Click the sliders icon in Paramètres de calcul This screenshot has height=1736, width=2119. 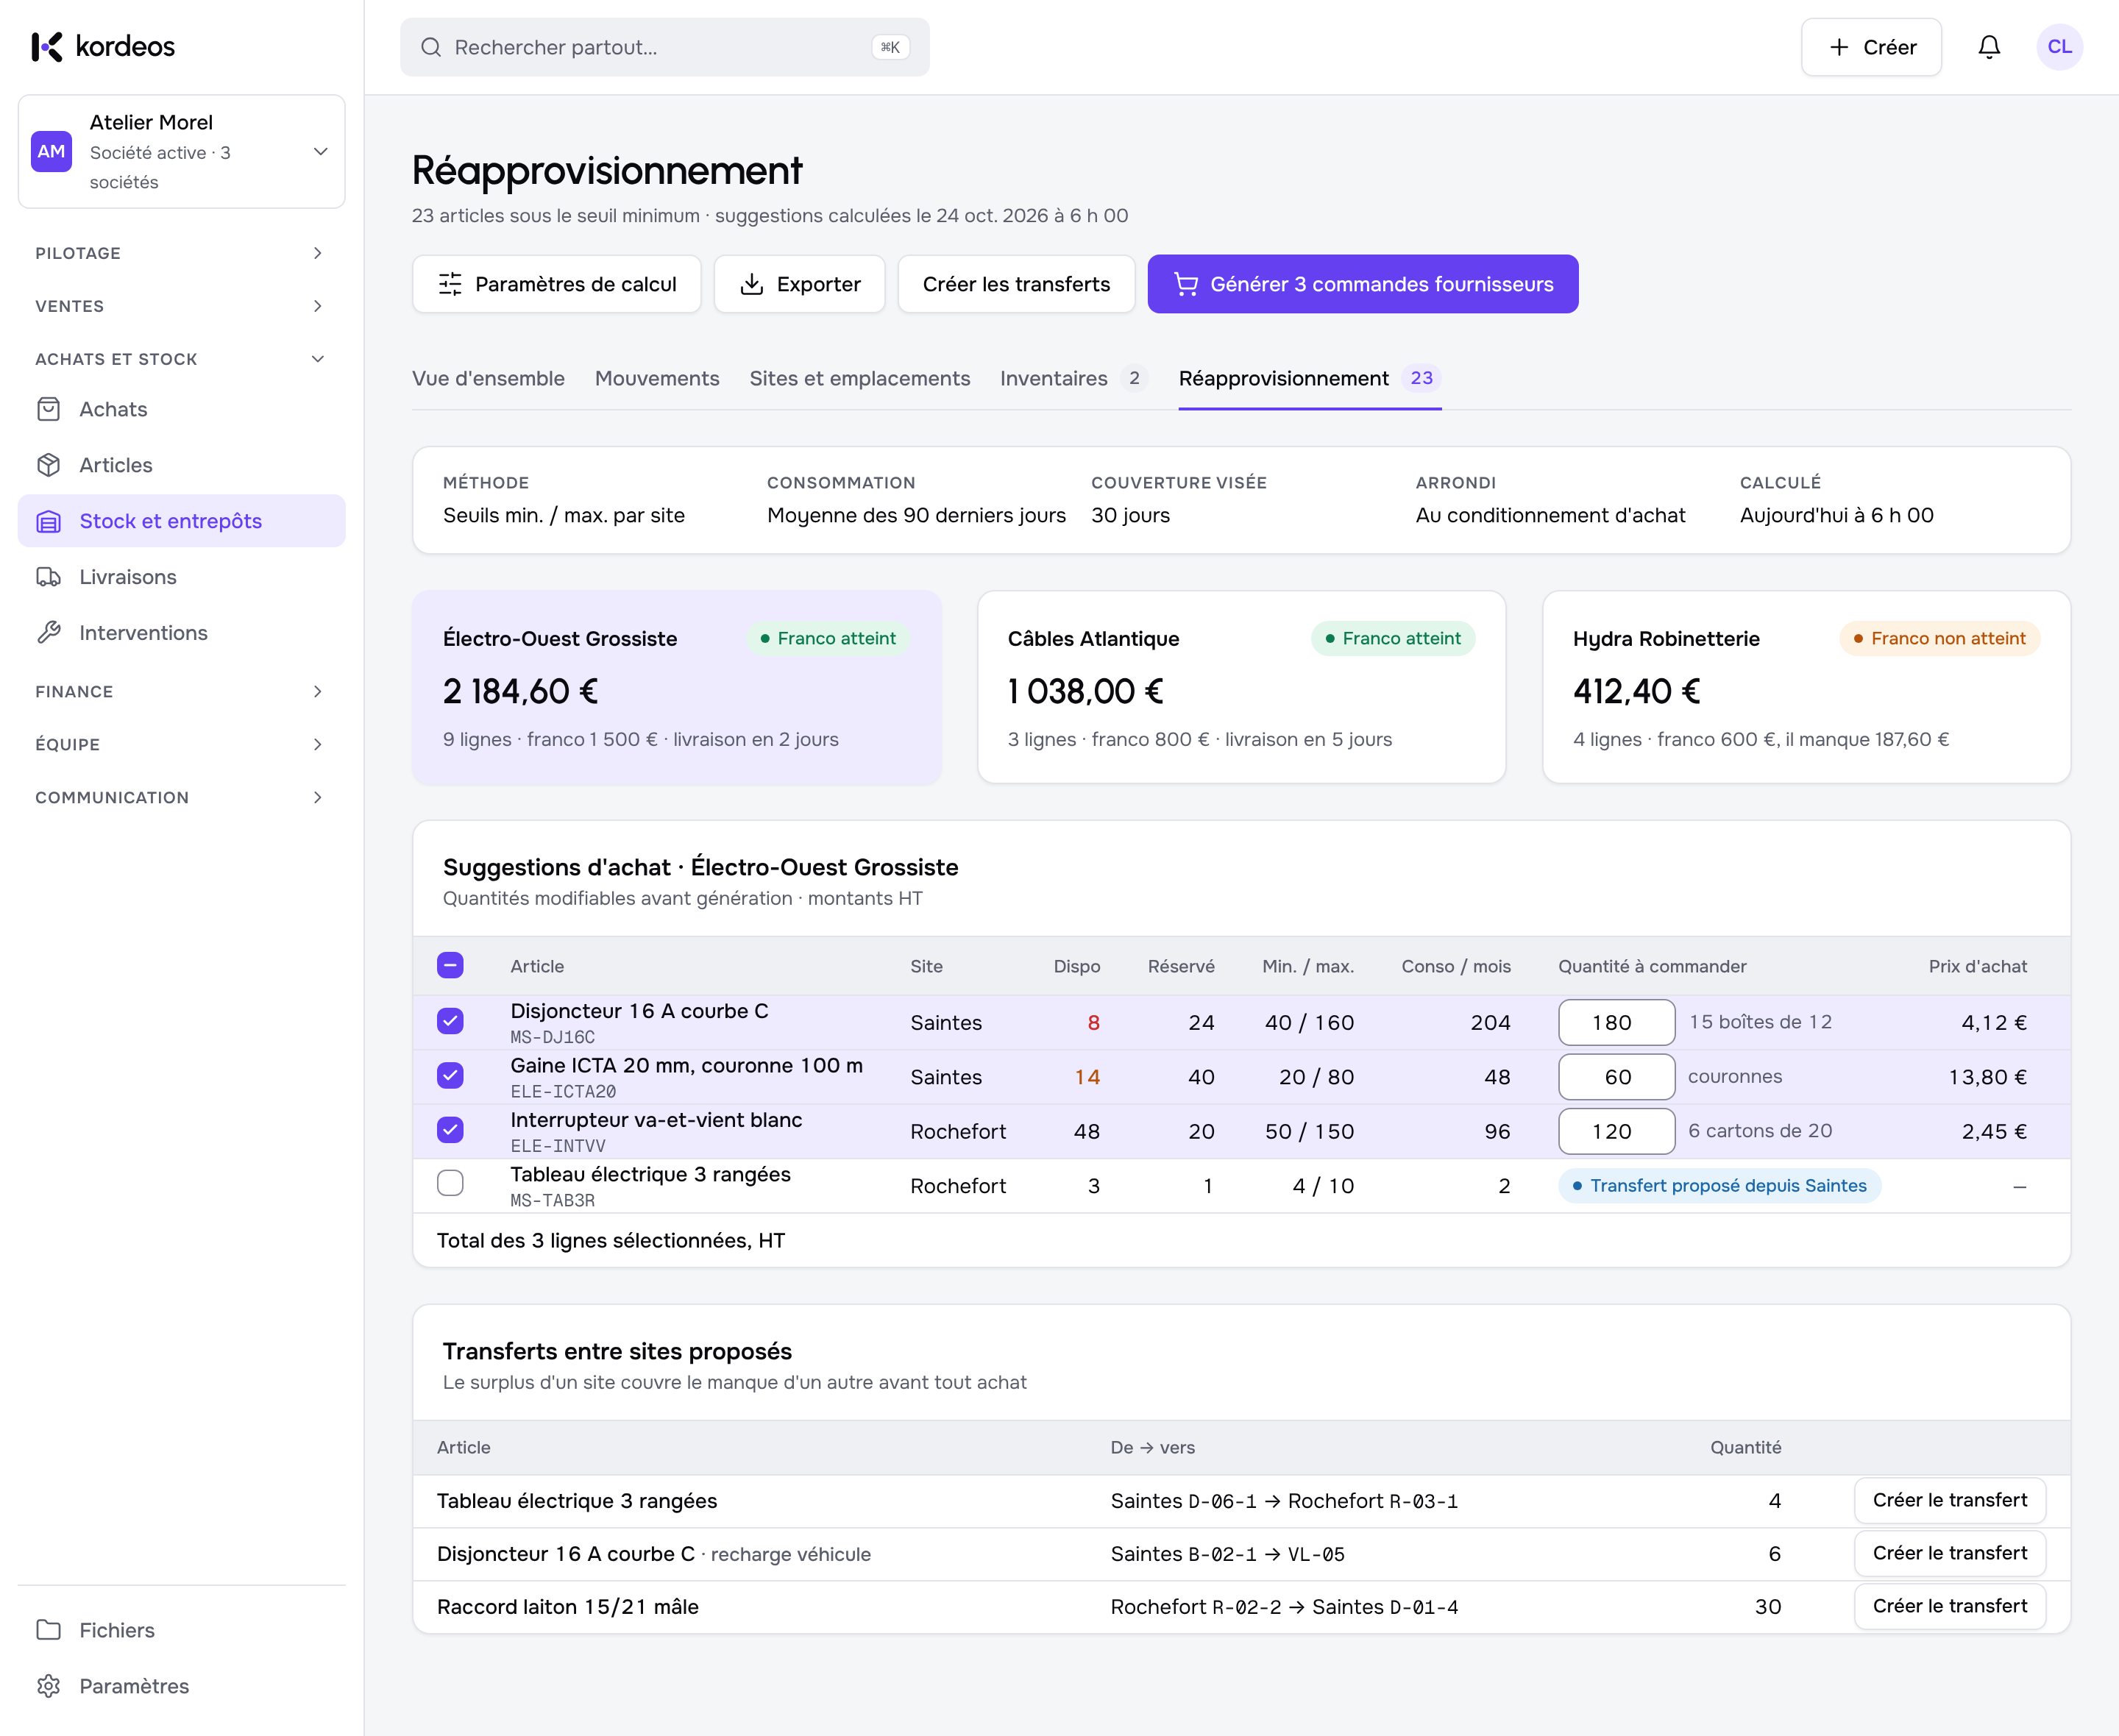[451, 284]
